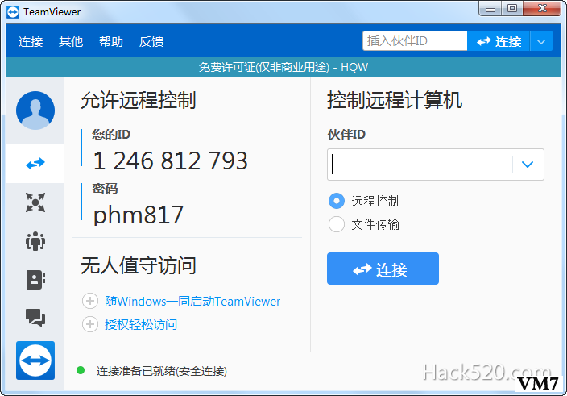The image size is (567, 396).
Task: Select the 文件传输 radio button
Action: click(337, 224)
